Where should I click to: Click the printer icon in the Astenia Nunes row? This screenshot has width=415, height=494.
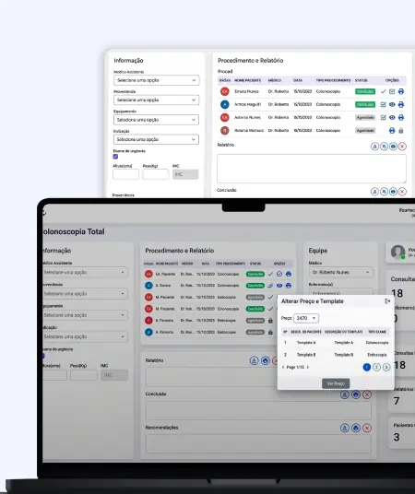tap(401, 117)
